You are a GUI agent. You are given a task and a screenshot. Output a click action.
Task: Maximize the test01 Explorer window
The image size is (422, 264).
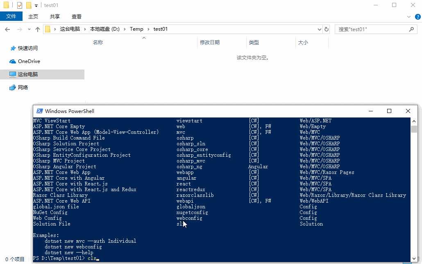click(394, 5)
